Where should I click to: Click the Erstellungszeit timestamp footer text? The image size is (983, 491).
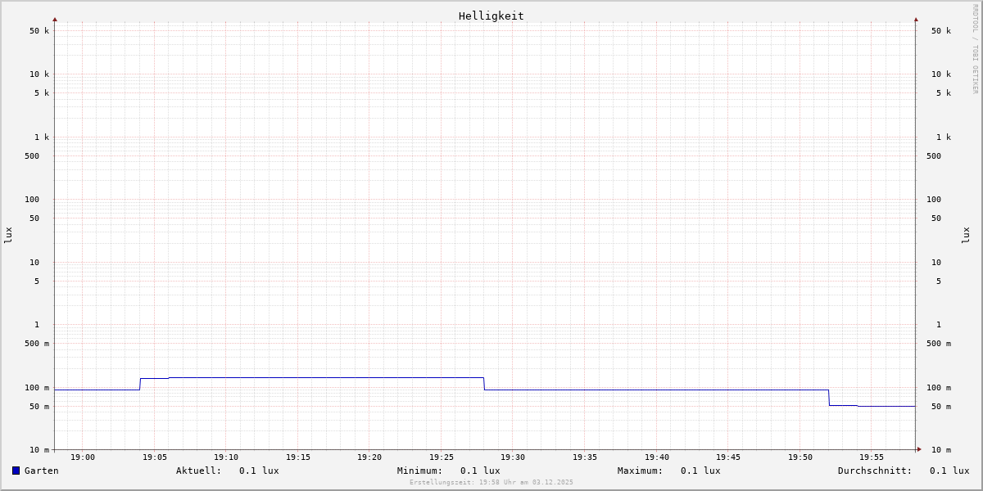(491, 483)
